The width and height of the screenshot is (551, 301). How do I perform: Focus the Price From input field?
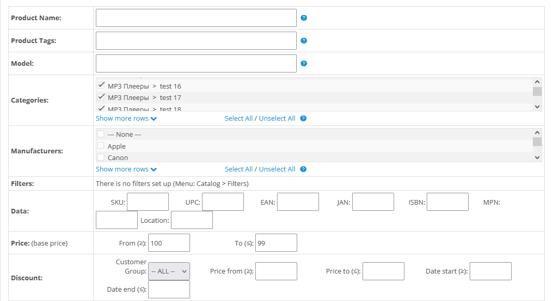[x=169, y=243]
